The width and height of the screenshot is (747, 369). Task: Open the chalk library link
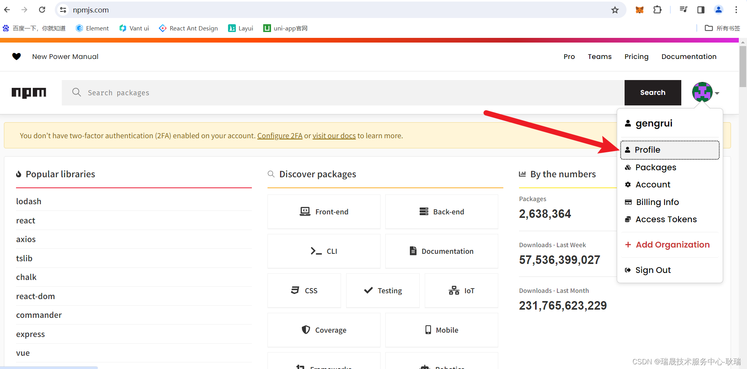[x=26, y=277]
